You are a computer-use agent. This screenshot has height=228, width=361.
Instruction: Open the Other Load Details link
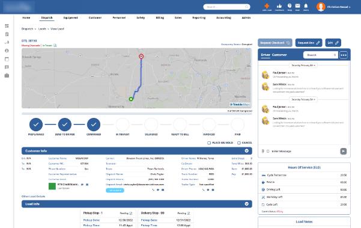34,196
